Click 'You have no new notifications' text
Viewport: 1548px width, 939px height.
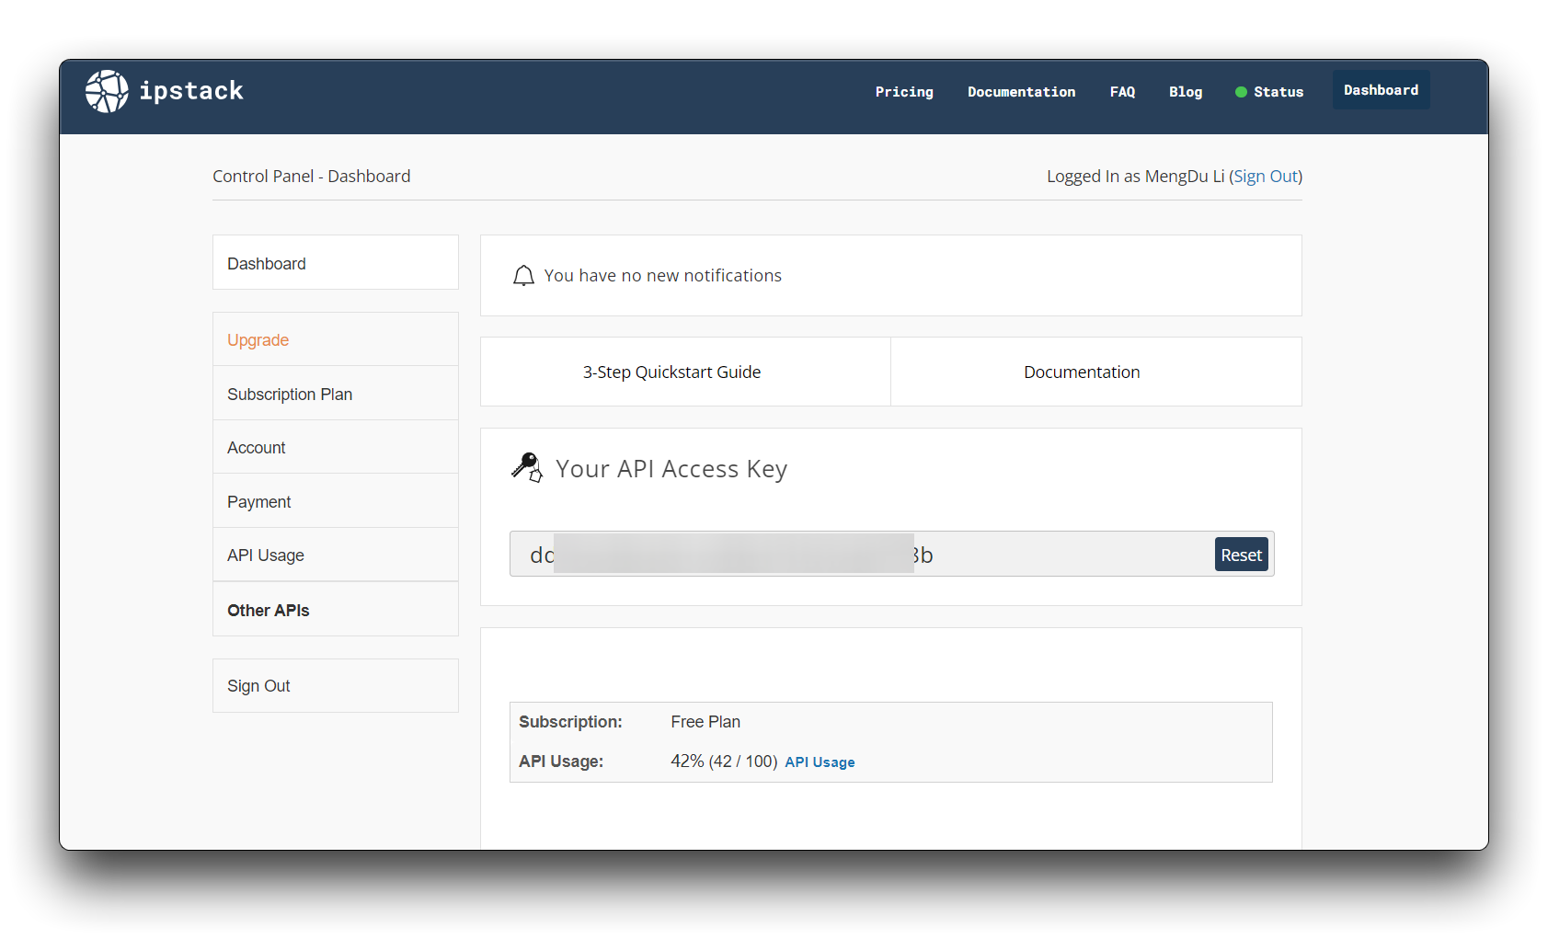click(662, 276)
